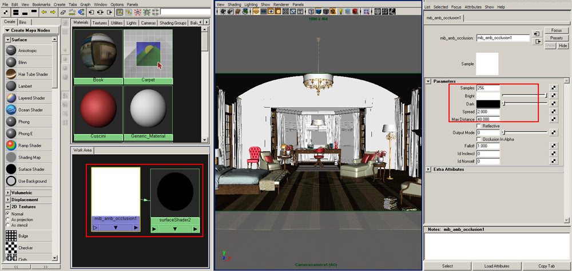
Task: Collapse the 2D Textures section
Action: 8,207
